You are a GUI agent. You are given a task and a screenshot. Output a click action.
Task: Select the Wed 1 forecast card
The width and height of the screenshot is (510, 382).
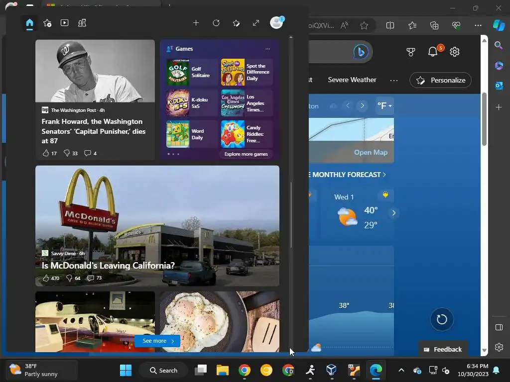pos(357,213)
